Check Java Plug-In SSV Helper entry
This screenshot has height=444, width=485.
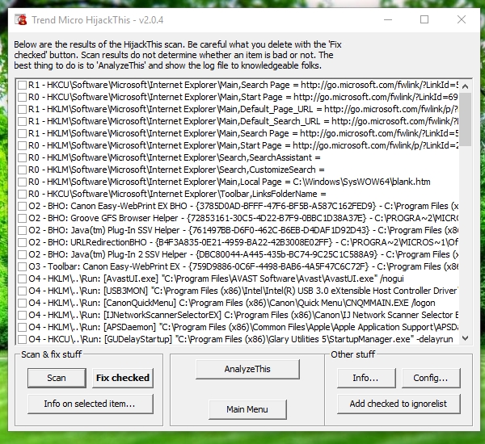point(22,231)
